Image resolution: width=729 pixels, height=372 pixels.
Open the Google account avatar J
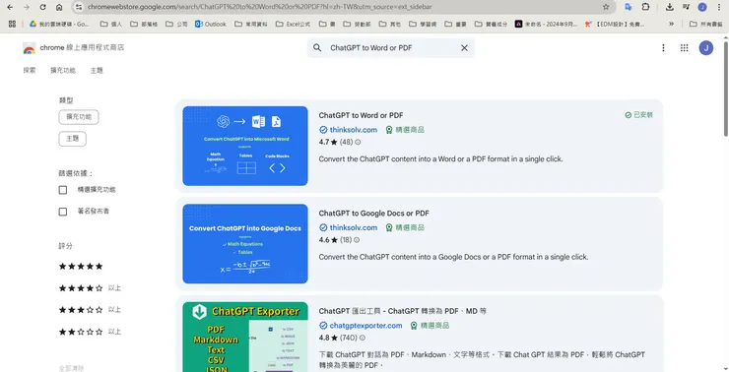pos(705,47)
